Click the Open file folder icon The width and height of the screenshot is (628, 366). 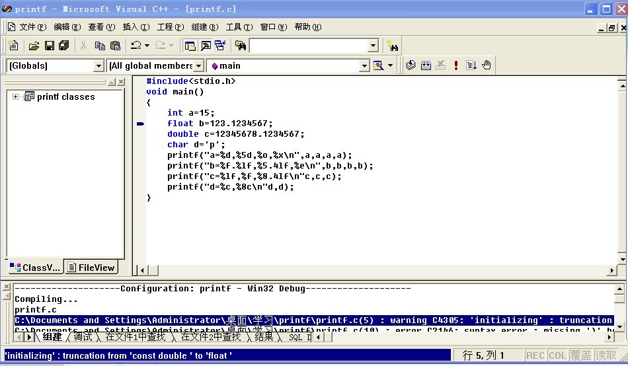click(x=34, y=46)
